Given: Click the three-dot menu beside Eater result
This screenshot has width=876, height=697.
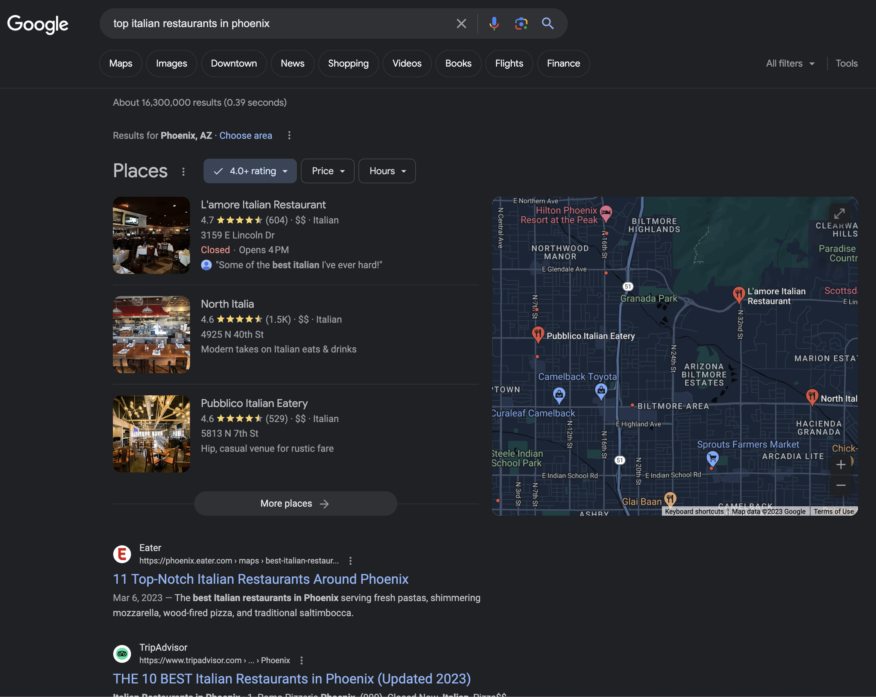Looking at the screenshot, I should click(x=350, y=560).
